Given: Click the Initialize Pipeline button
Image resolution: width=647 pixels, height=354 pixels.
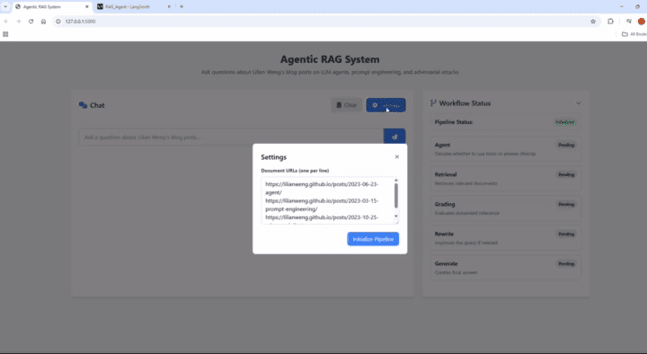Looking at the screenshot, I should coord(373,239).
